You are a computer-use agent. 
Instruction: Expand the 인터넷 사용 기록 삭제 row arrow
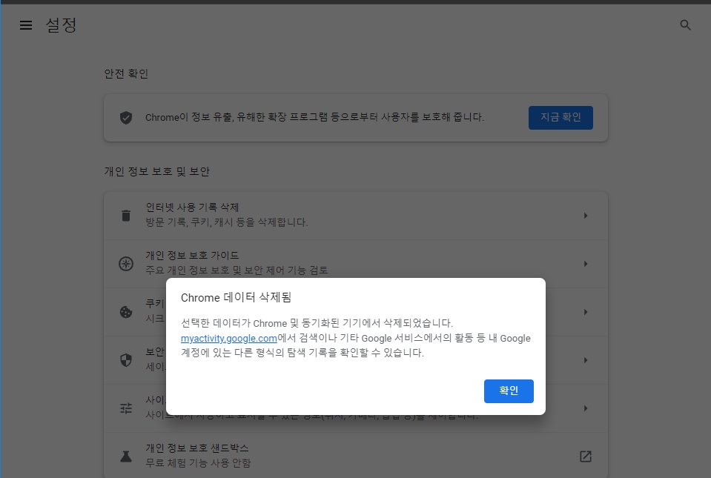(586, 216)
